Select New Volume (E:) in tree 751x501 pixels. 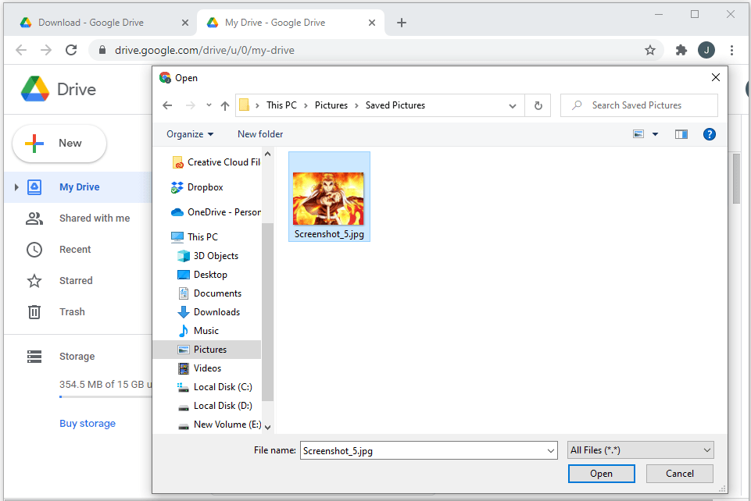coord(220,425)
